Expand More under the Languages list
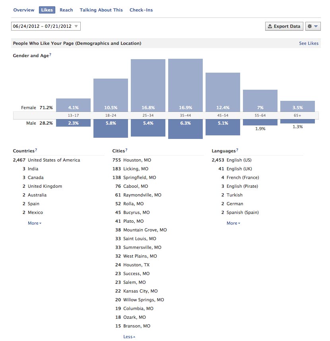This screenshot has width=330, height=341. [x=233, y=223]
